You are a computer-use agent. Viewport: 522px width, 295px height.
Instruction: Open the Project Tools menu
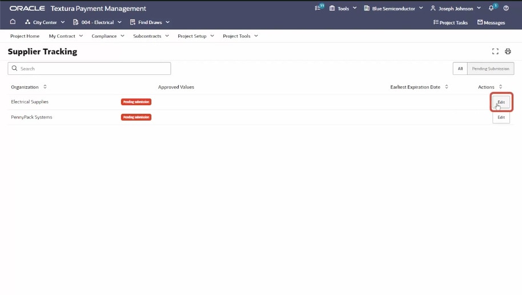(240, 36)
